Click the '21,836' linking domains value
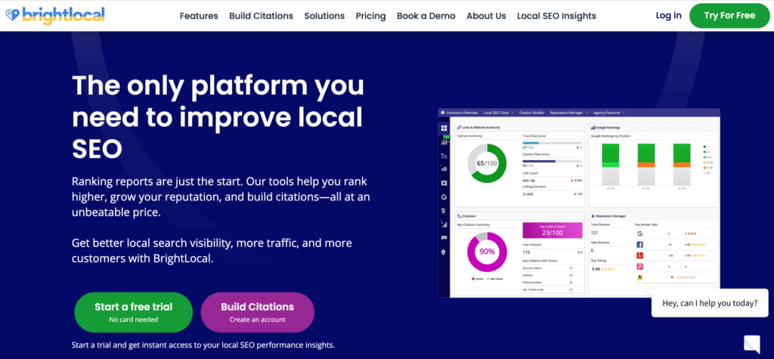The image size is (774, 359). click(528, 194)
